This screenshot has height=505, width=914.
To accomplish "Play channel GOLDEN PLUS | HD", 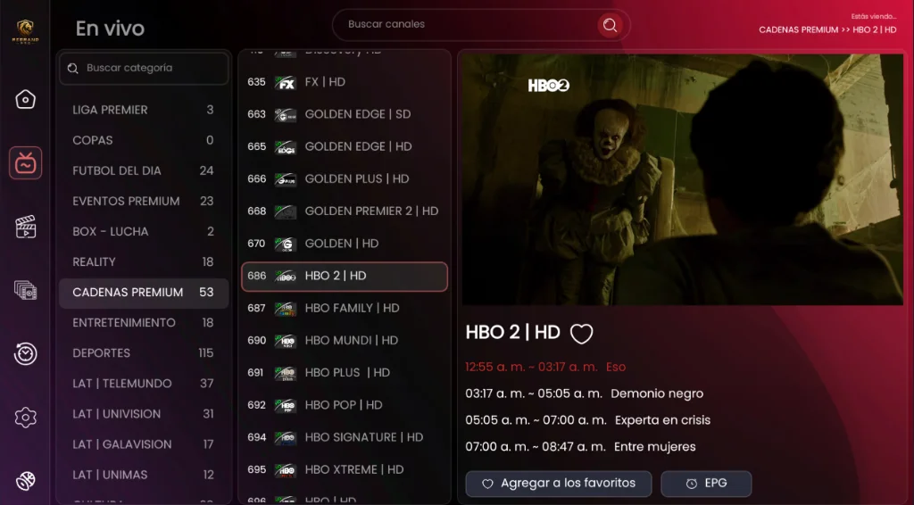I will tap(345, 178).
